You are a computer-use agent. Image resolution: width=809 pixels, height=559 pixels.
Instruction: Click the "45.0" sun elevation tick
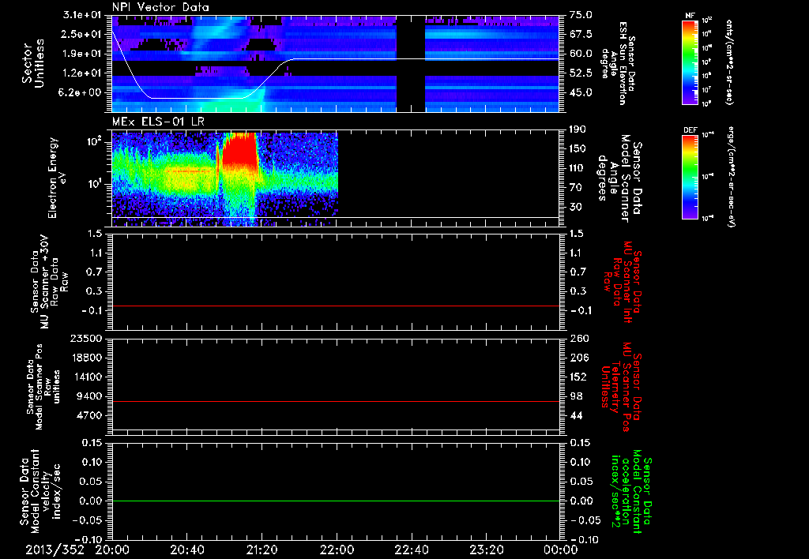(581, 92)
